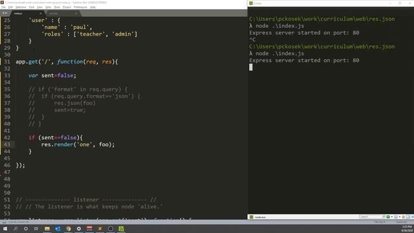414x233 pixels.
Task: Click the green new console button in Cmder
Action: coord(388,217)
